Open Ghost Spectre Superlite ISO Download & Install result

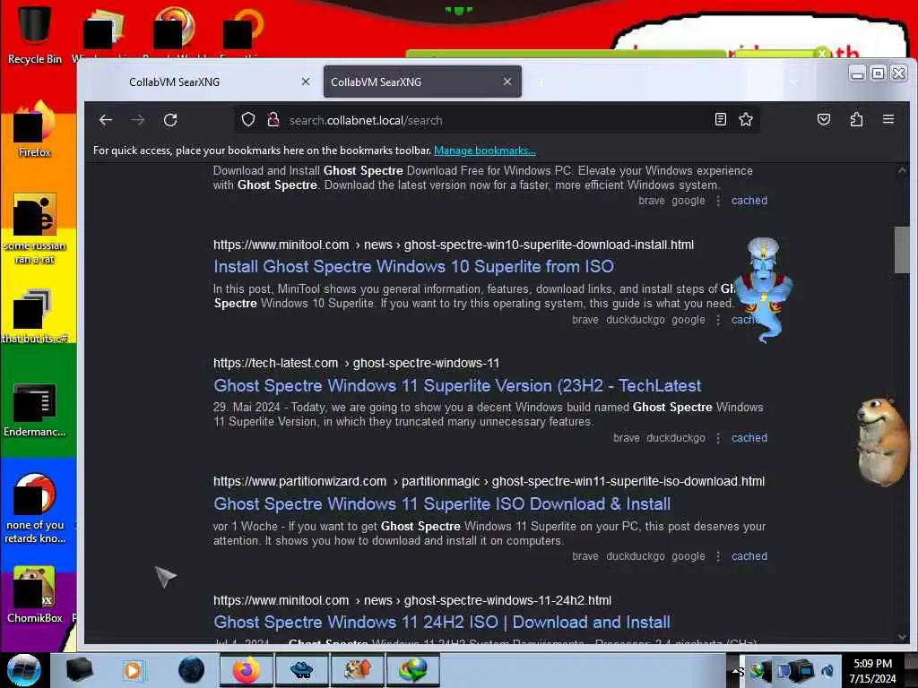tap(442, 504)
